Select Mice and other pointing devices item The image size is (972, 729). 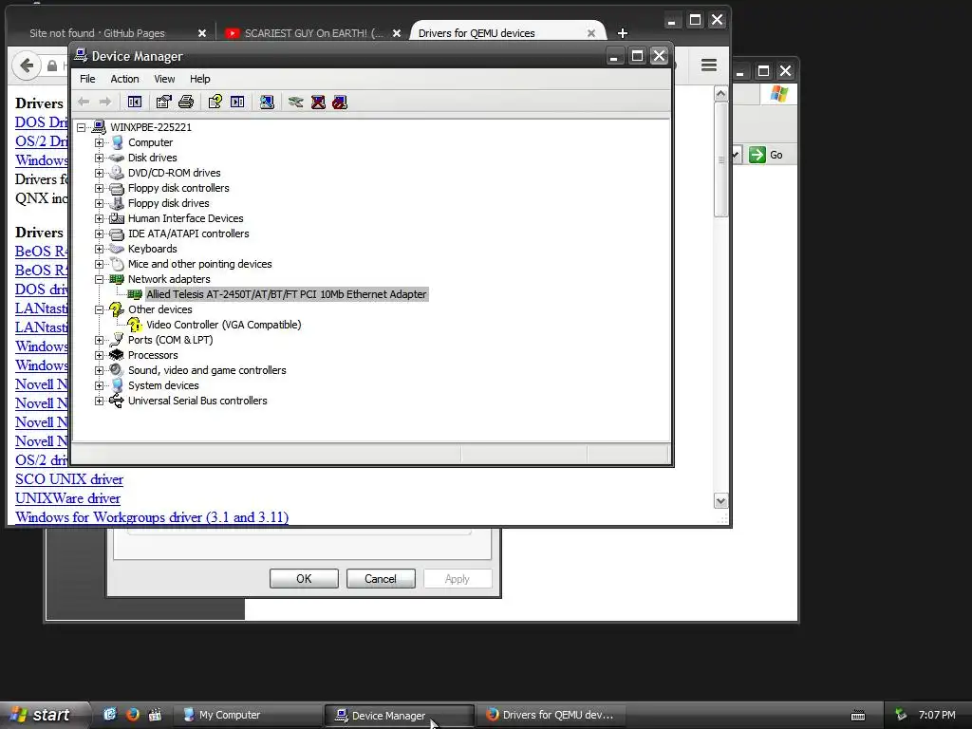click(199, 264)
